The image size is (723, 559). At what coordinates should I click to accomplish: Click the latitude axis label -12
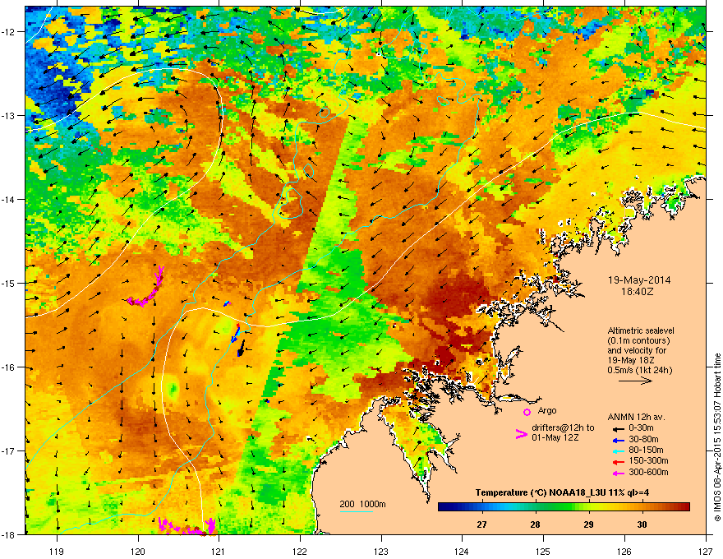pyautogui.click(x=8, y=32)
